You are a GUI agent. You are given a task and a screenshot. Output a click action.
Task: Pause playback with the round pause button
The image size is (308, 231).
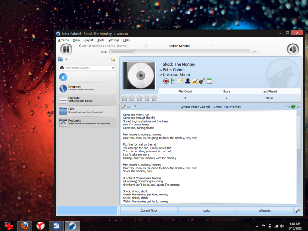pos(66,49)
